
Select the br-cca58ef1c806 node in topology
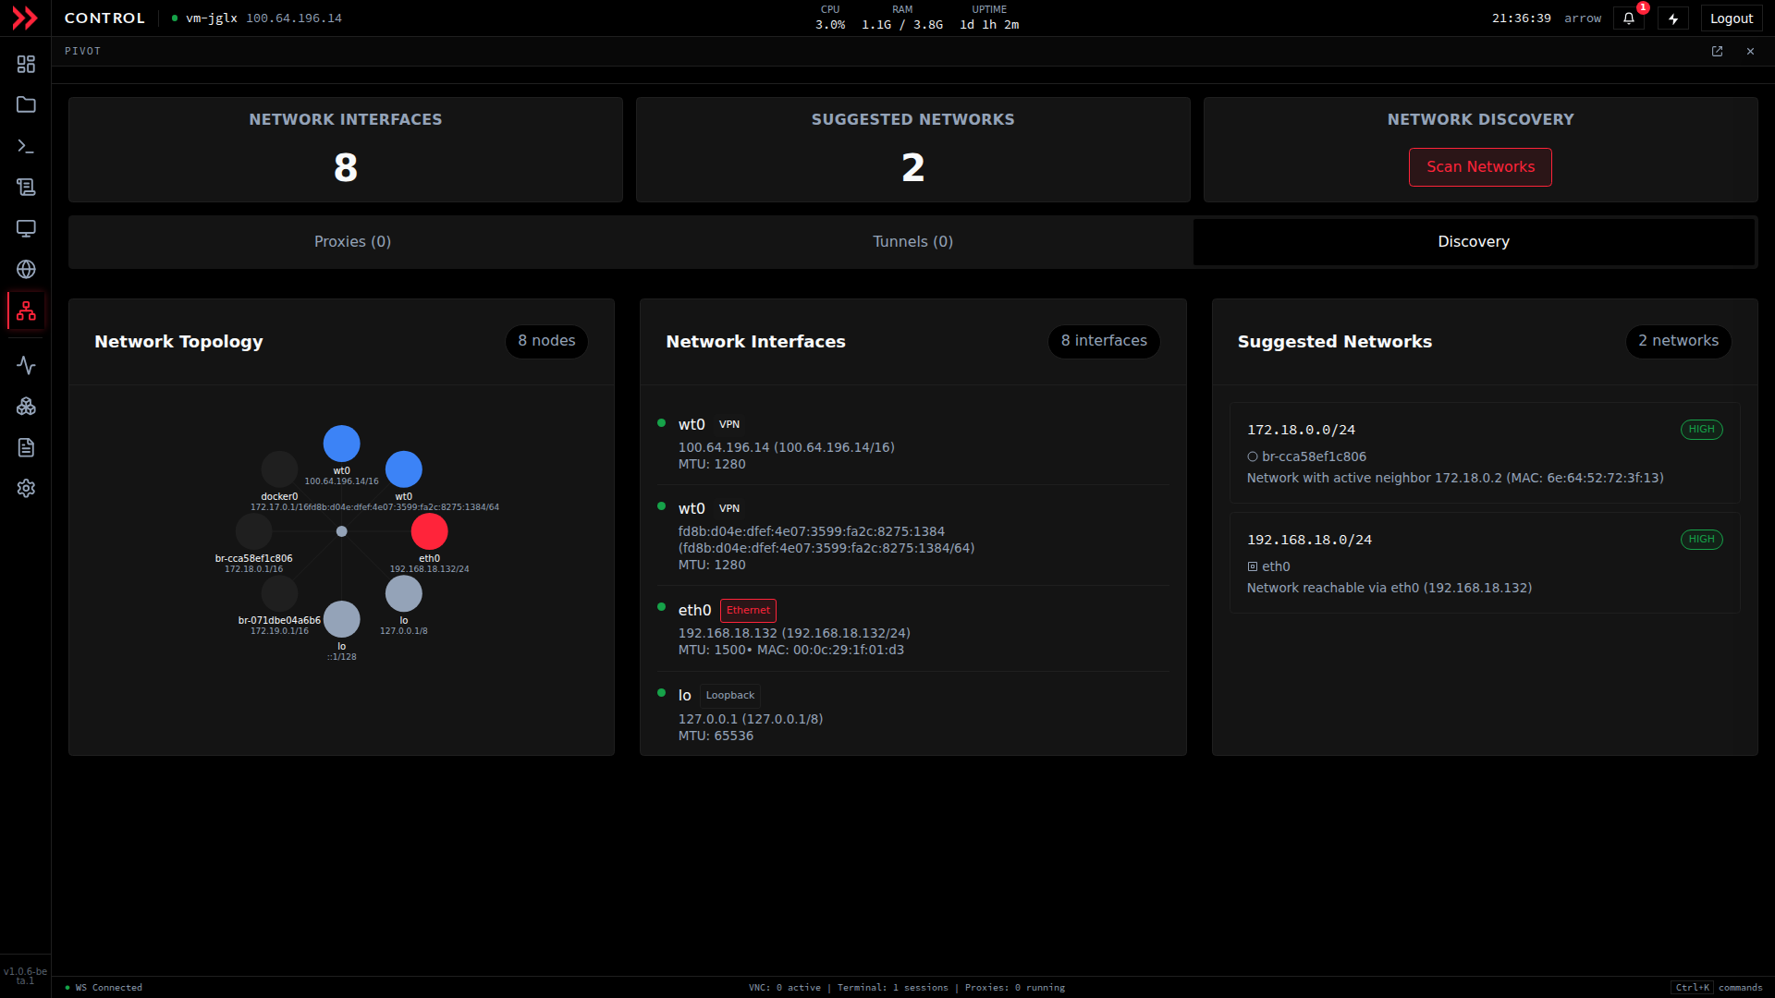[x=253, y=531]
